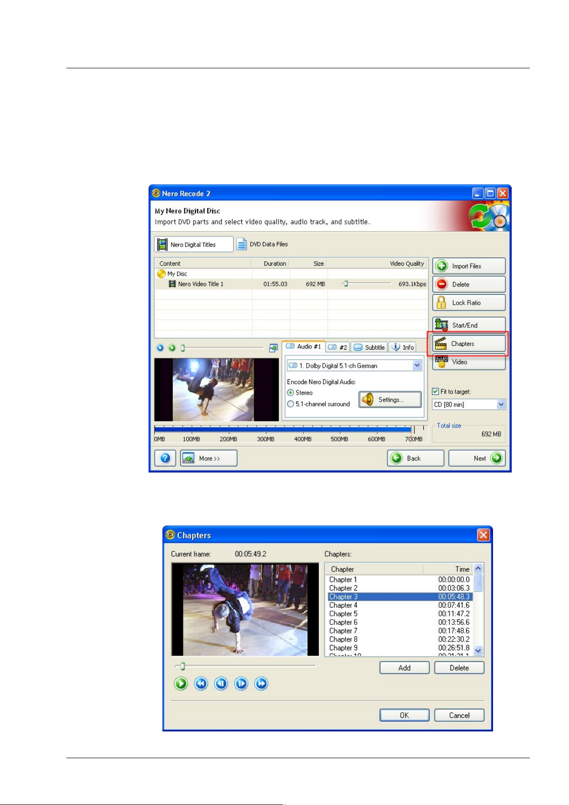569x805 pixels.
Task: Proceed with the Next button
Action: pyautogui.click(x=477, y=458)
